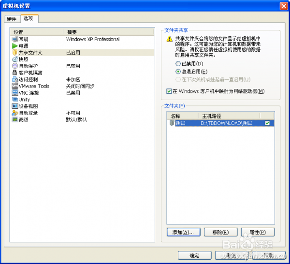
Task: Click the VMware Tools vm icon
Action: tap(15, 86)
